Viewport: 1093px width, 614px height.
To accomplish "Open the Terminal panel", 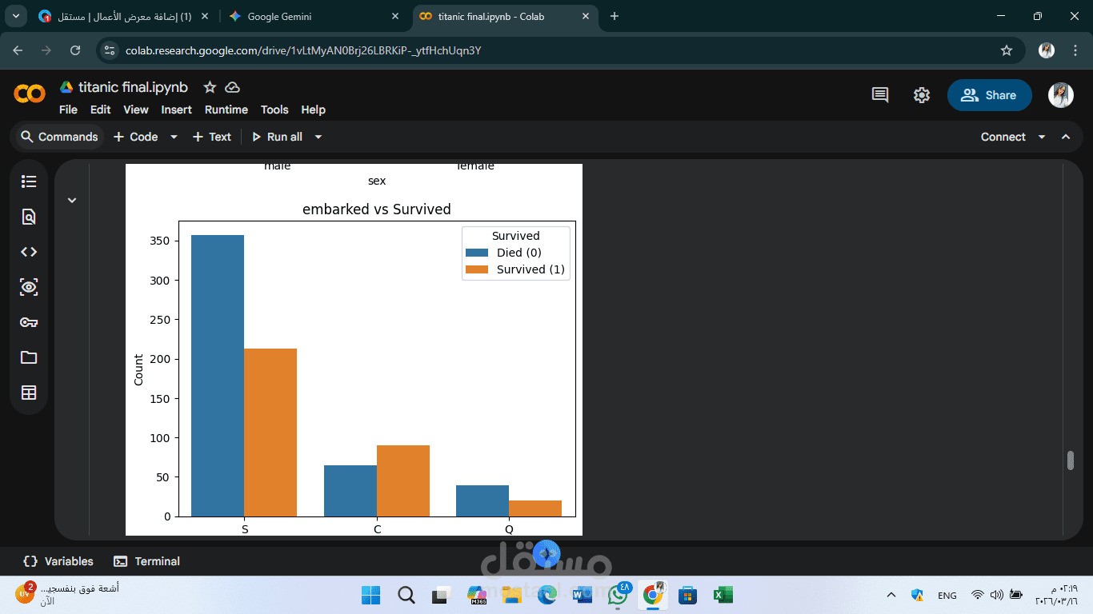I will (146, 561).
